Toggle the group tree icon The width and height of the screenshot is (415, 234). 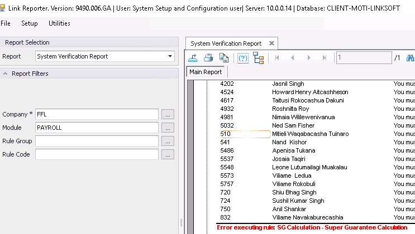[258, 57]
